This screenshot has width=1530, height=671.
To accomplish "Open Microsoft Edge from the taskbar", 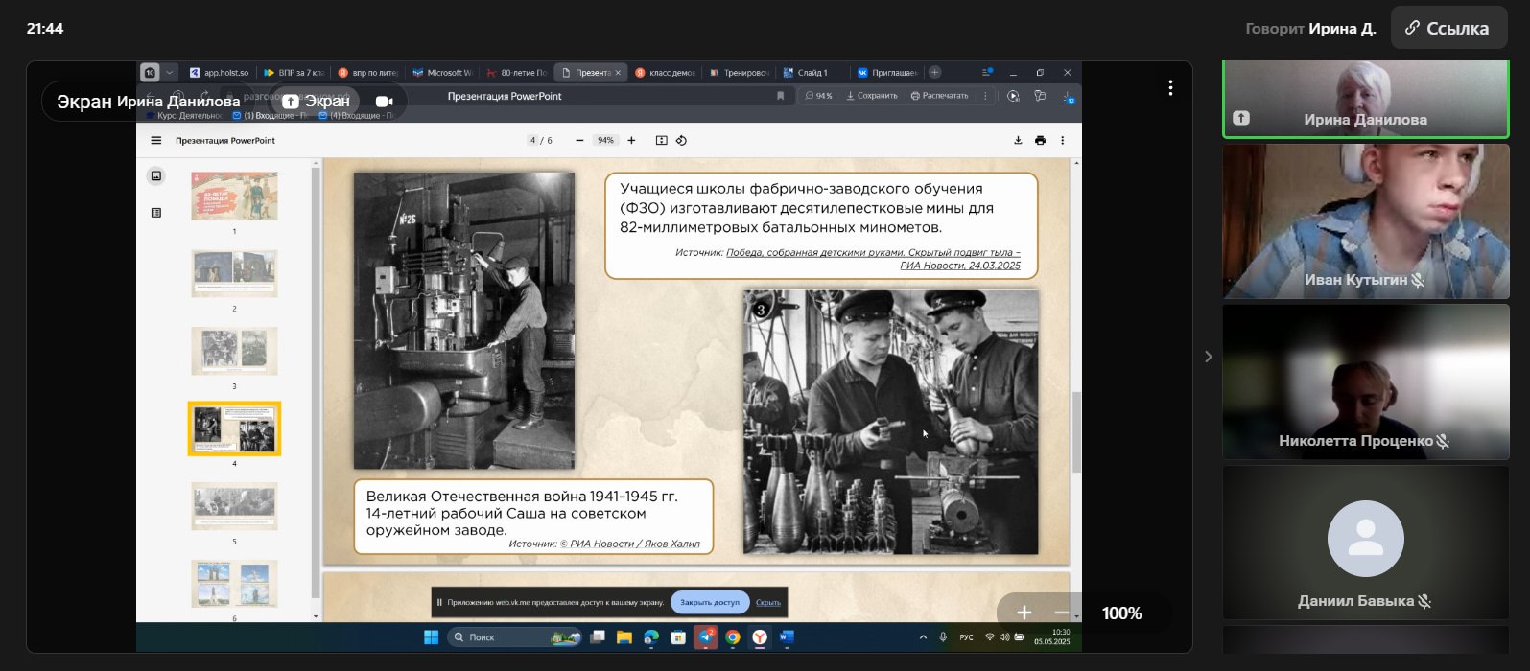I will point(651,637).
